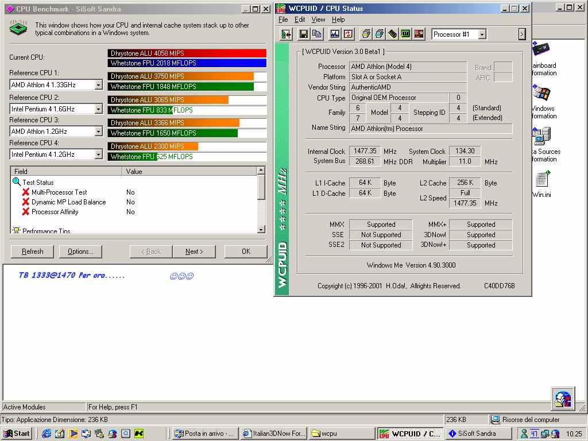This screenshot has height=441, width=588.
Task: Click the Win.ini module icon
Action: coord(542,179)
